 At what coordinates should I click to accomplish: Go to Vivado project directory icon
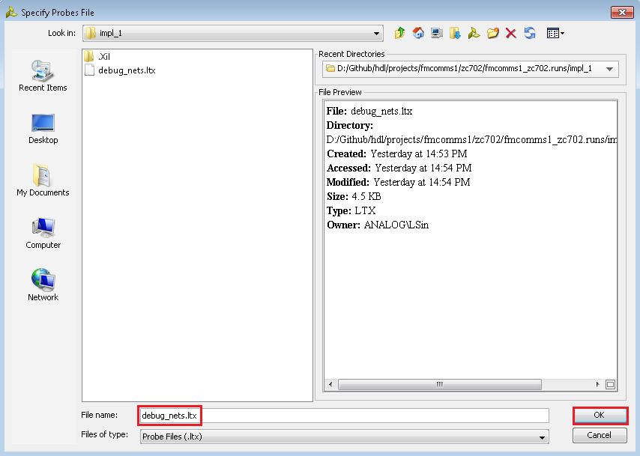click(x=474, y=33)
